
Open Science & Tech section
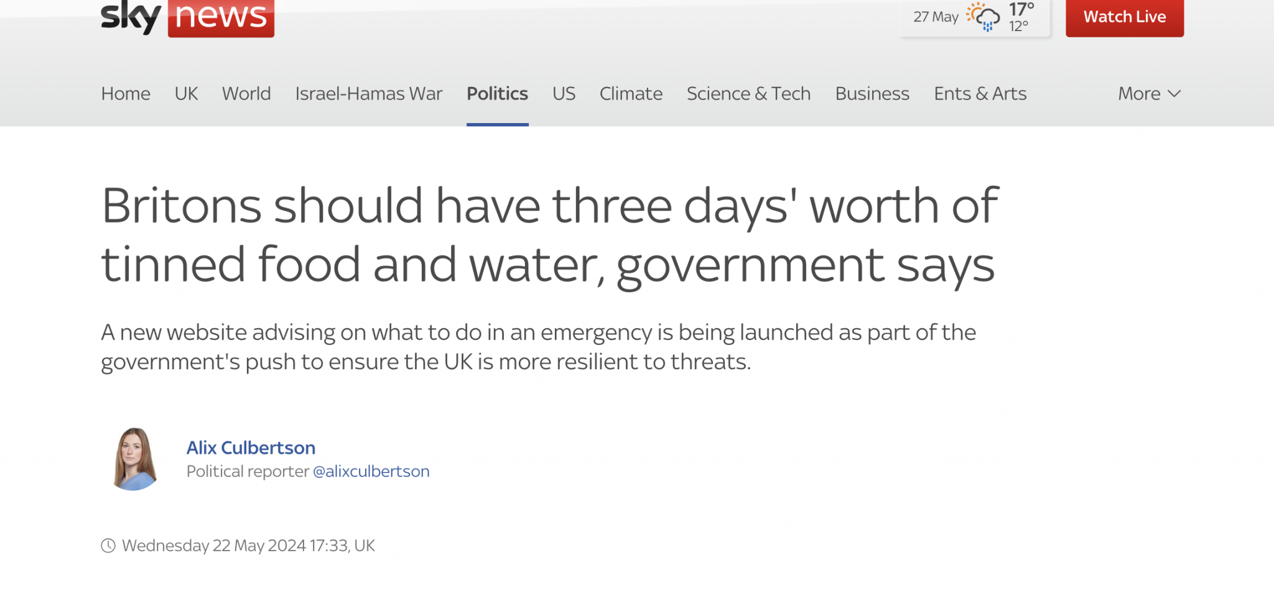tap(749, 94)
